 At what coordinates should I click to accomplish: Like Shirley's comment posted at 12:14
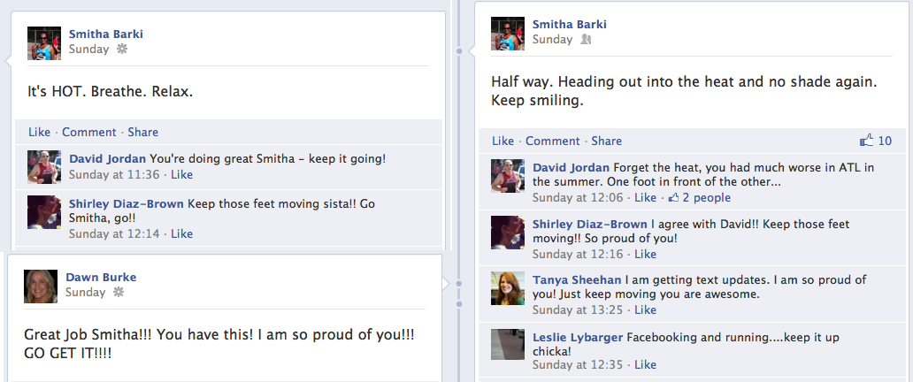tap(181, 233)
